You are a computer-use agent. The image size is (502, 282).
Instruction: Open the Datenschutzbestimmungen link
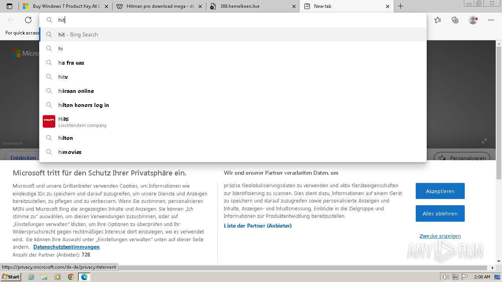click(66, 247)
